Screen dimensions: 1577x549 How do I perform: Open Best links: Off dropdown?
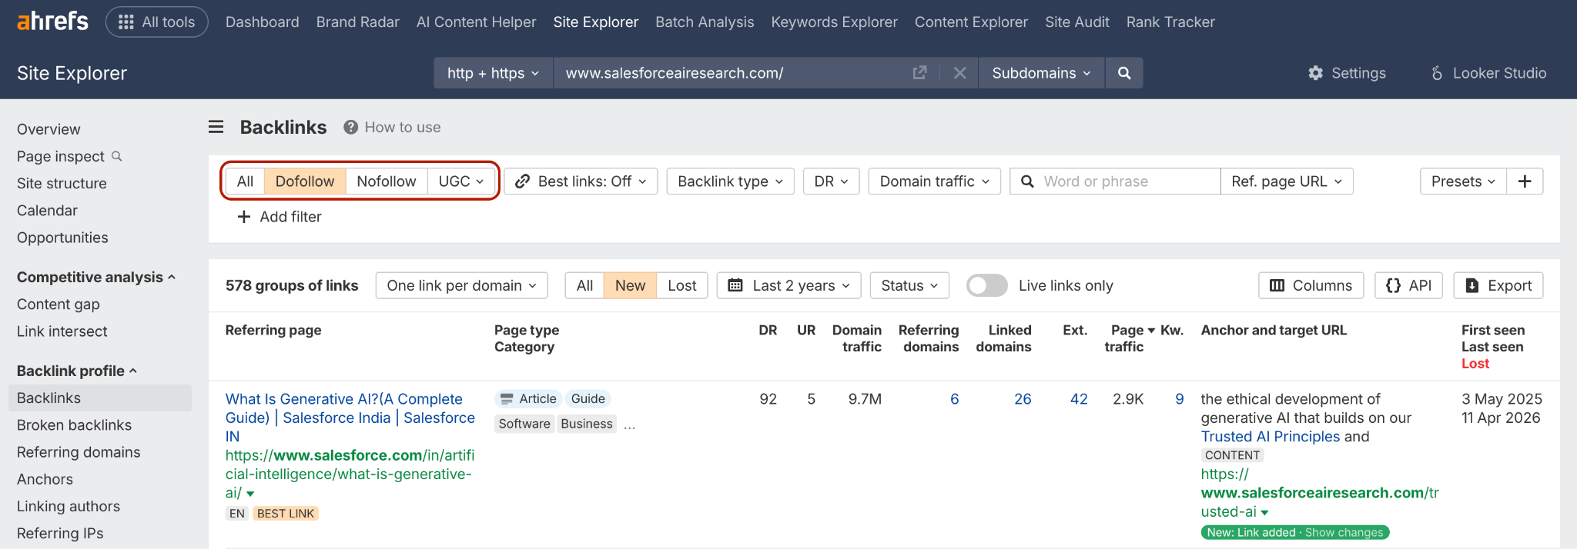pyautogui.click(x=581, y=181)
